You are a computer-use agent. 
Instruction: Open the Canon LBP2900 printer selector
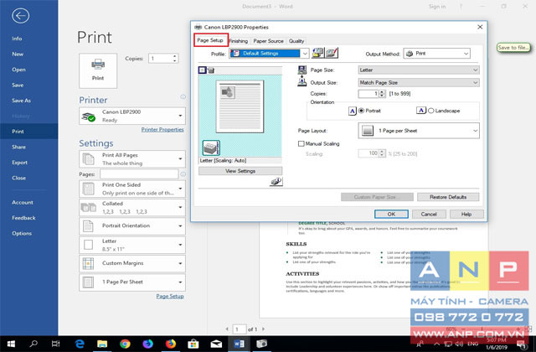132,116
